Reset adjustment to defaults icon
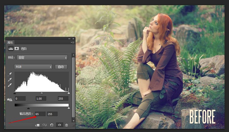229x132 pixels. point(52,125)
